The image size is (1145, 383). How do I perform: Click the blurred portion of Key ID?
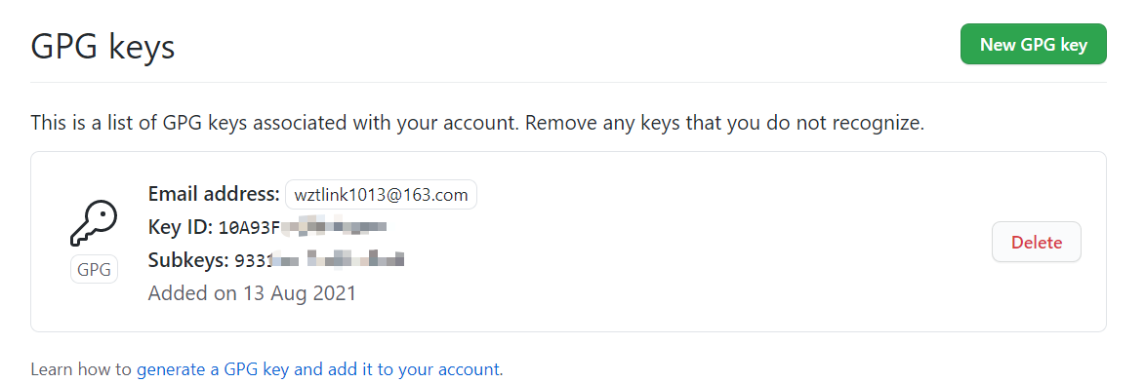(x=334, y=227)
